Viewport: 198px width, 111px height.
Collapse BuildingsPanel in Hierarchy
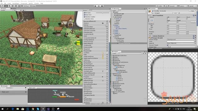point(115,38)
